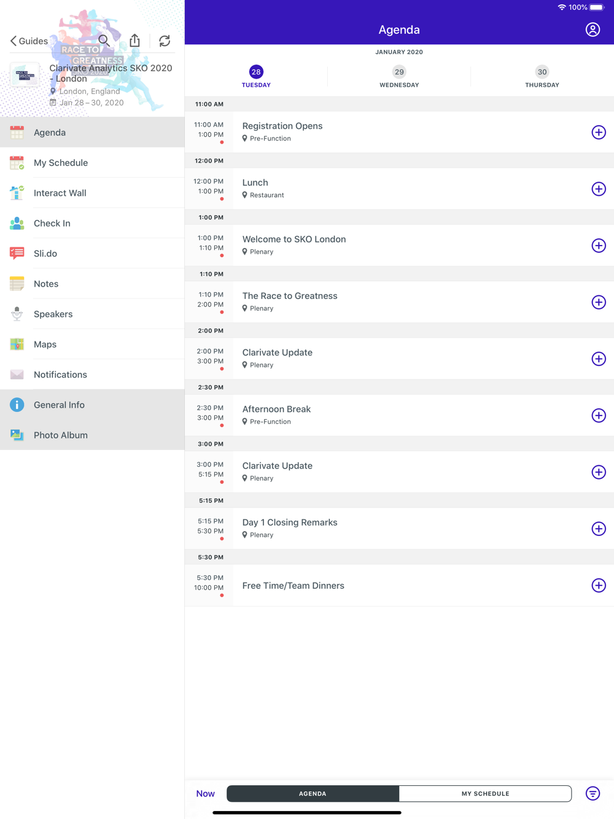Switch to the Agenda segment at bottom
The image size is (614, 819).
(313, 793)
